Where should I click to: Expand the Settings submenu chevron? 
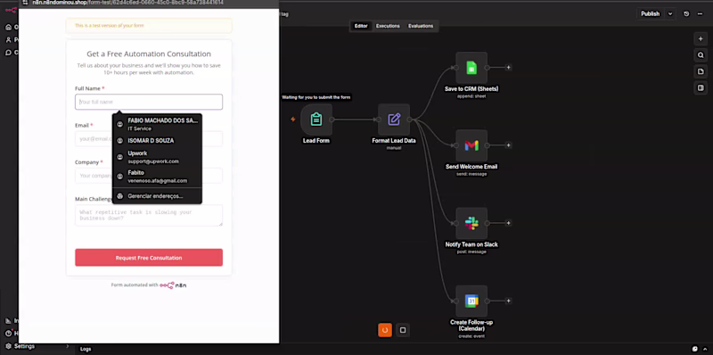click(68, 346)
